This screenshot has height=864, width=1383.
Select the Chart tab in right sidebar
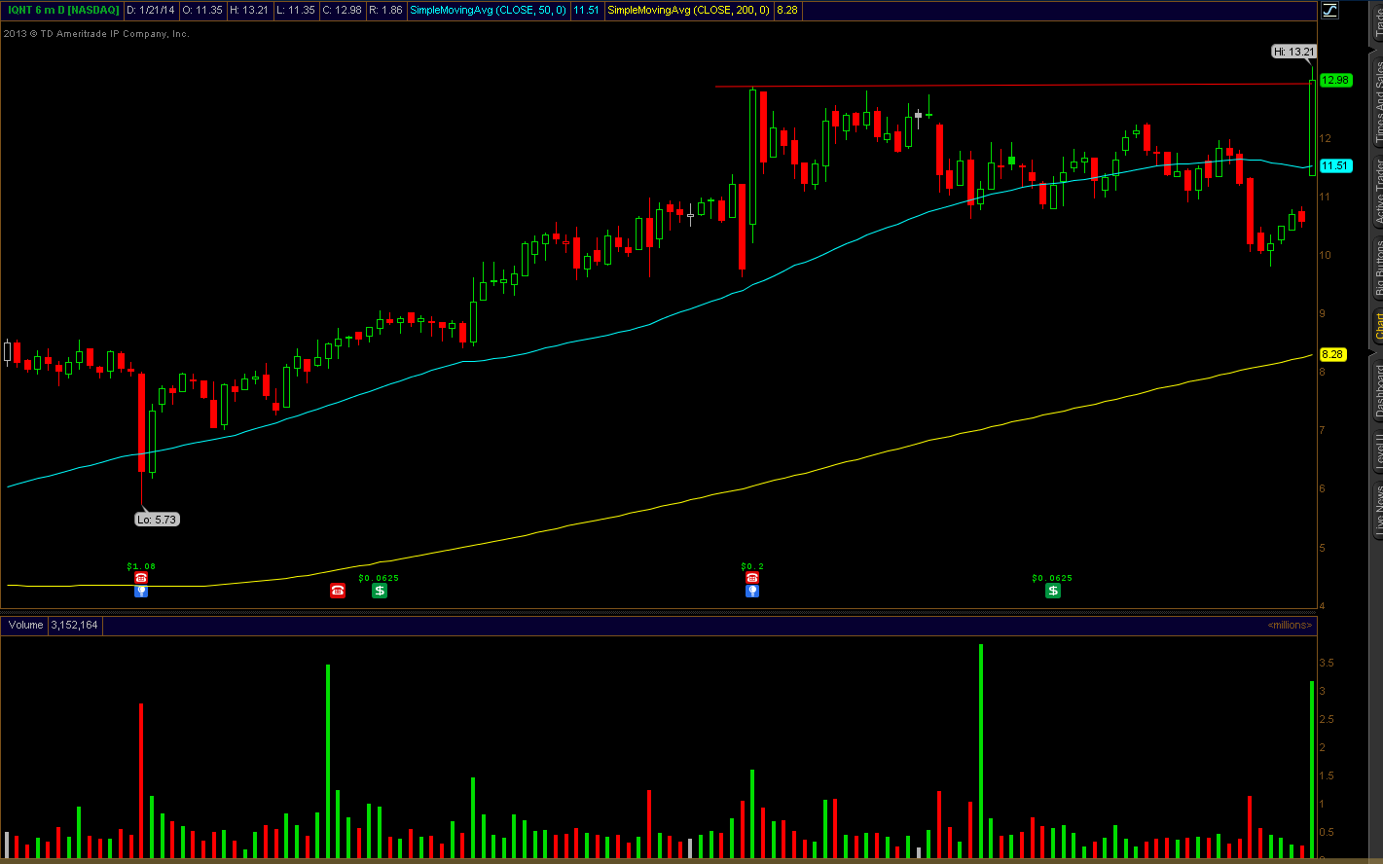point(1376,327)
